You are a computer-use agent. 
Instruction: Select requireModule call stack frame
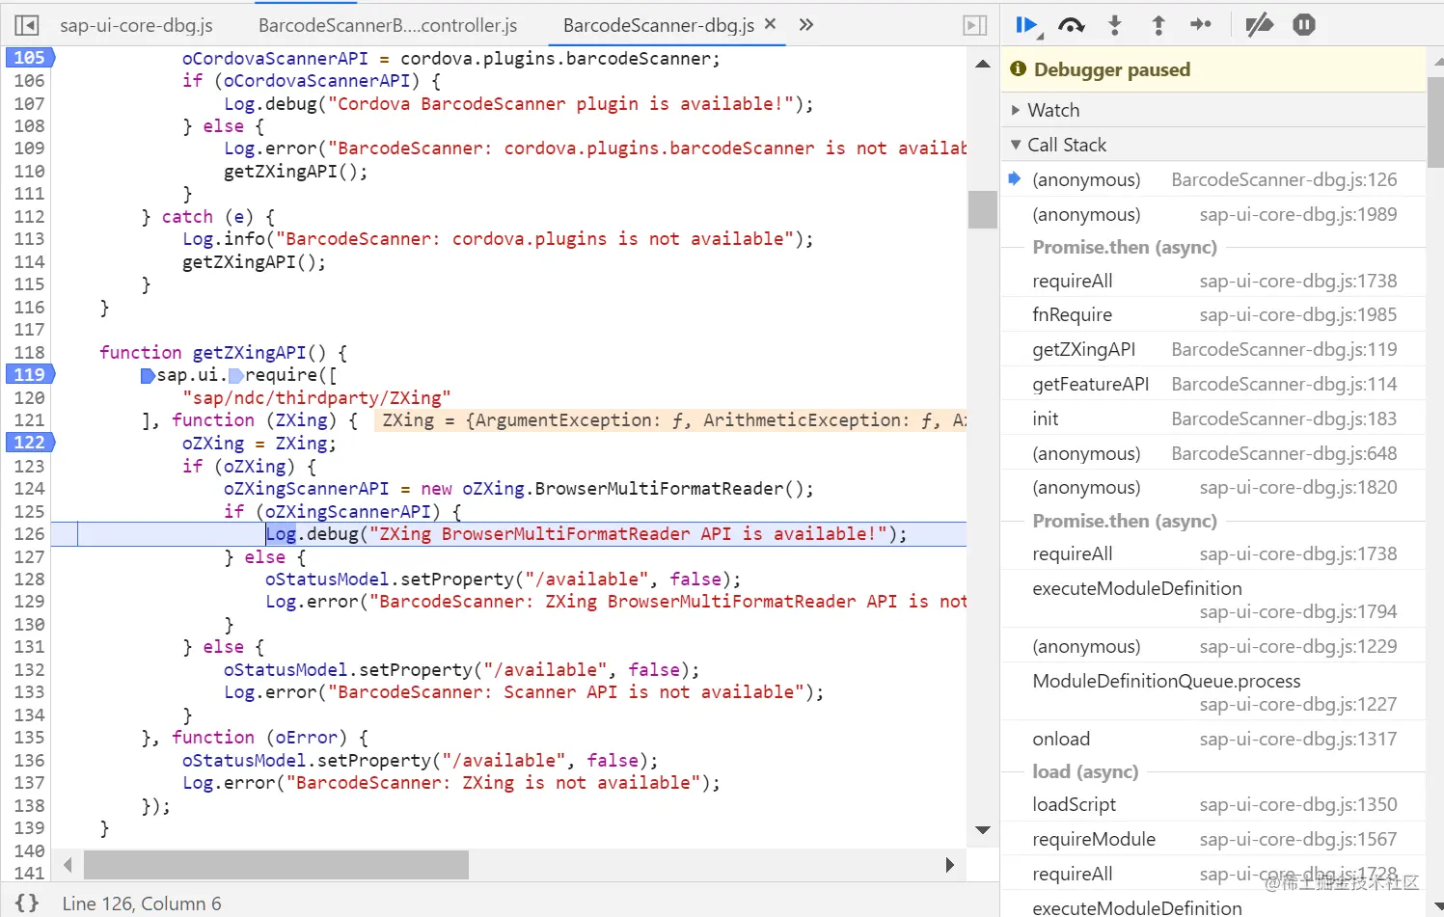click(1213, 839)
